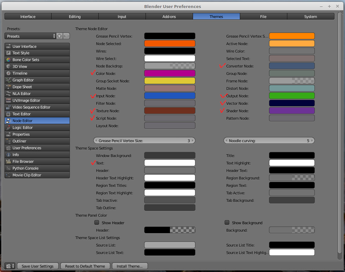The height and width of the screenshot is (272, 345).
Task: Click the Dope Sheet icon
Action: (8, 87)
